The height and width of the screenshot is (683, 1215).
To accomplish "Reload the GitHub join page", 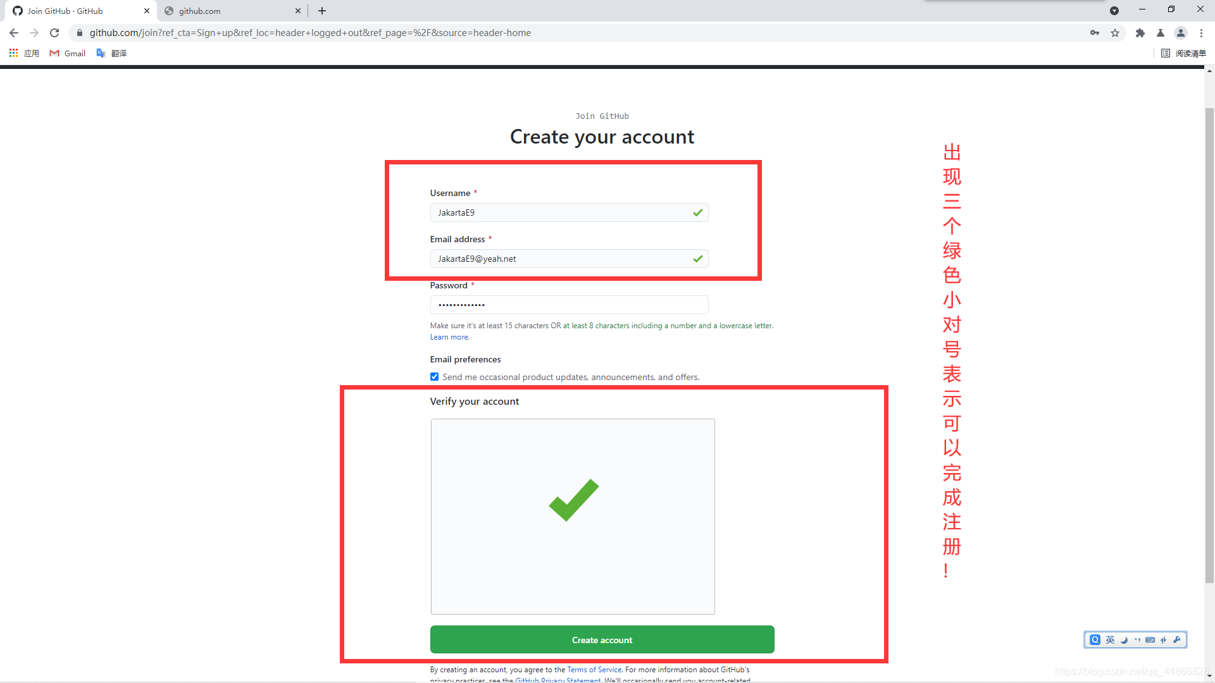I will click(x=54, y=33).
